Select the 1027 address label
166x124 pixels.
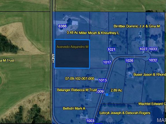[x=144, y=49]
